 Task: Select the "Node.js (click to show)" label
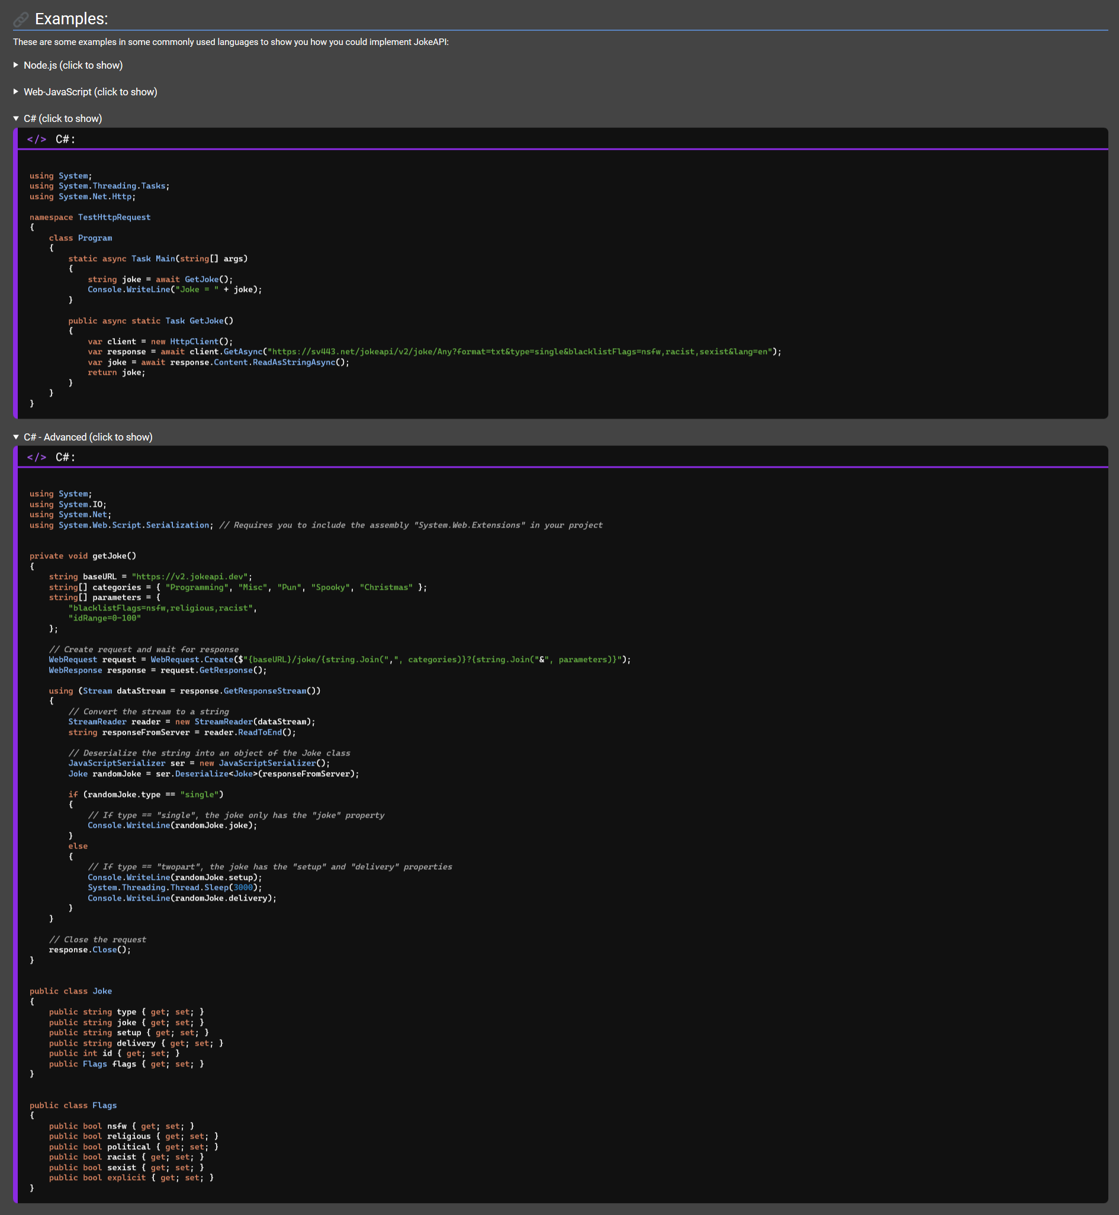point(73,65)
